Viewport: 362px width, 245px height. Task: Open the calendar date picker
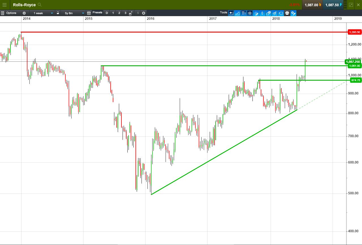point(89,13)
